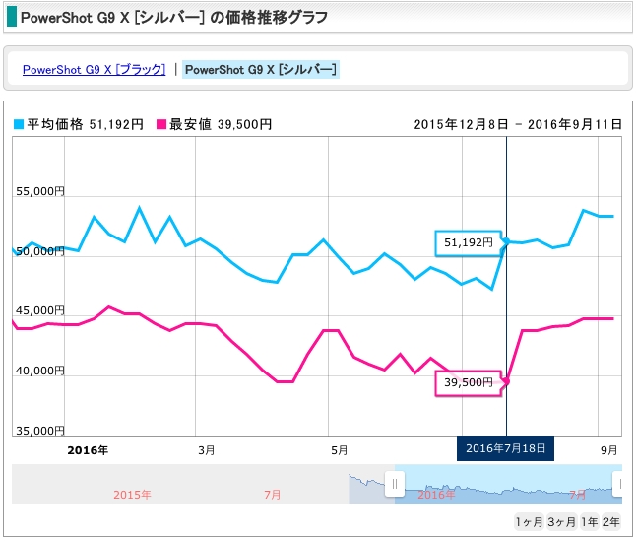Grab the right range slider handle
Image resolution: width=637 pixels, height=541 pixels.
click(618, 484)
